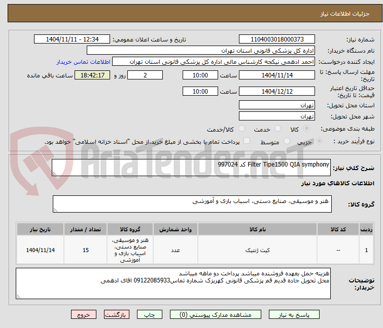This screenshot has width=383, height=328.
Task: Click the چاپ print button
Action: tap(150, 315)
